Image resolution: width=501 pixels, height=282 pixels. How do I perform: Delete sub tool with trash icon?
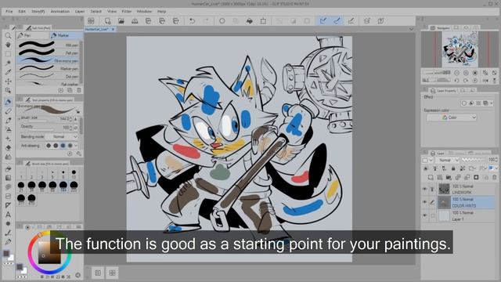click(79, 91)
